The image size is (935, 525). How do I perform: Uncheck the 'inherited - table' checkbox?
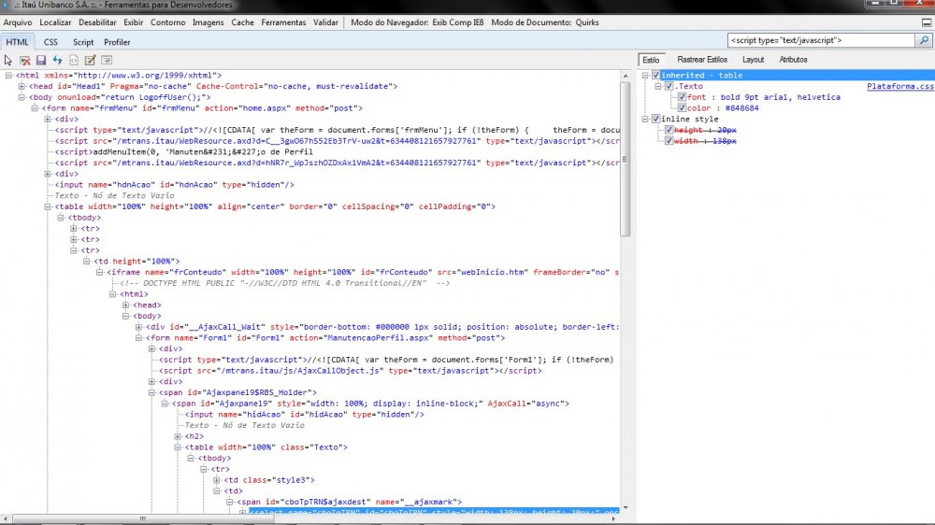point(656,75)
